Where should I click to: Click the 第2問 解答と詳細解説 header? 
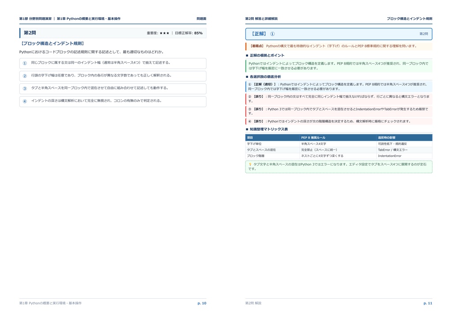[261, 19]
